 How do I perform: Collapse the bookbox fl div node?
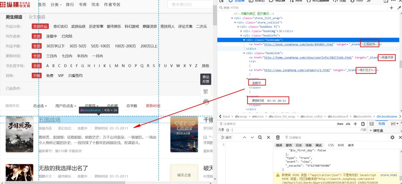pyautogui.click(x=238, y=27)
